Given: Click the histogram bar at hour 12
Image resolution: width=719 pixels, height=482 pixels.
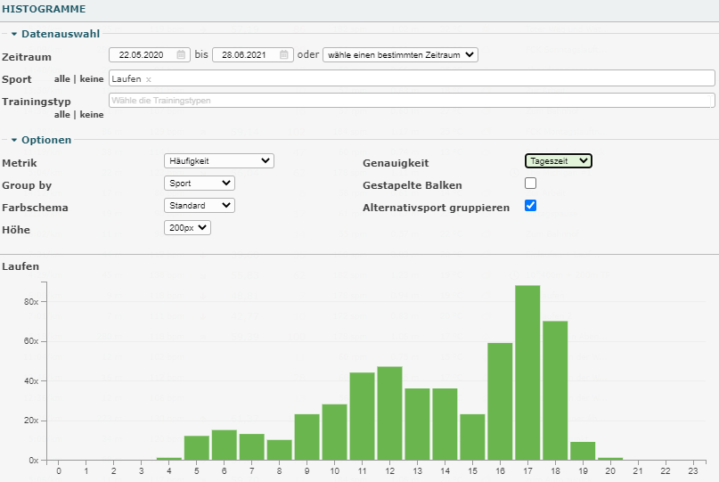Looking at the screenshot, I should click(389, 413).
